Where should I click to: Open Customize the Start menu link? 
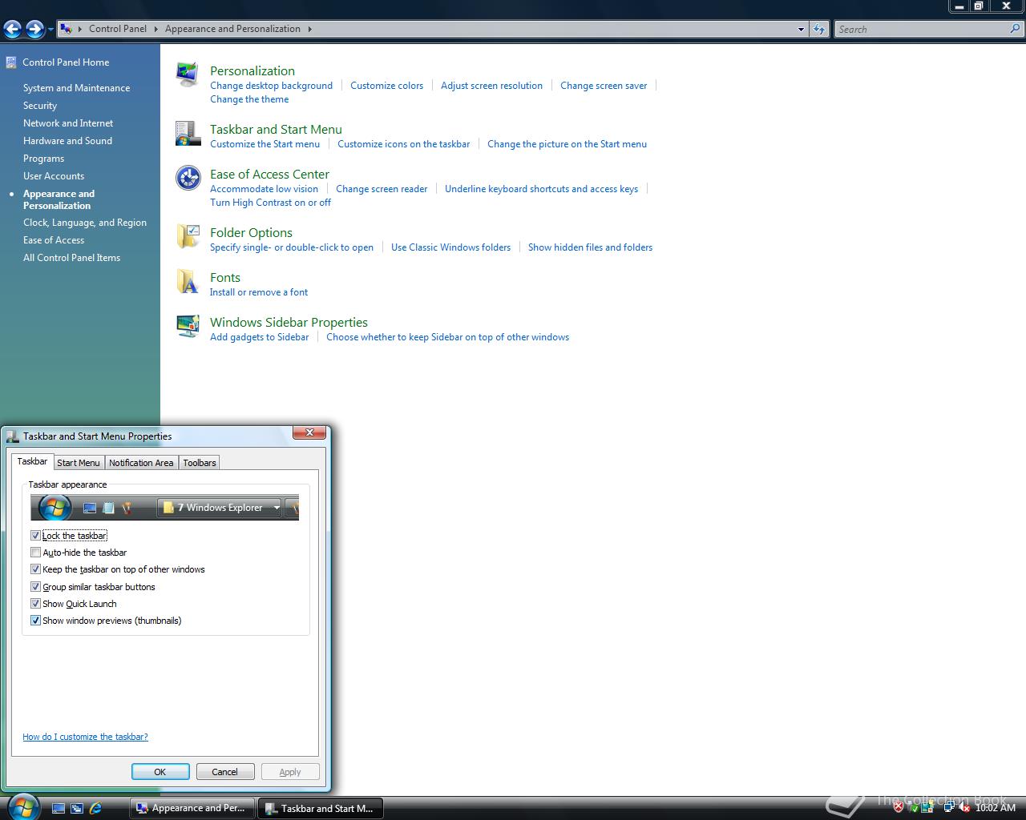[x=265, y=144]
